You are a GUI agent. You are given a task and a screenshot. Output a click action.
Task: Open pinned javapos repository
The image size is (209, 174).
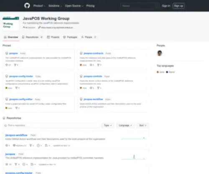tap(13, 53)
